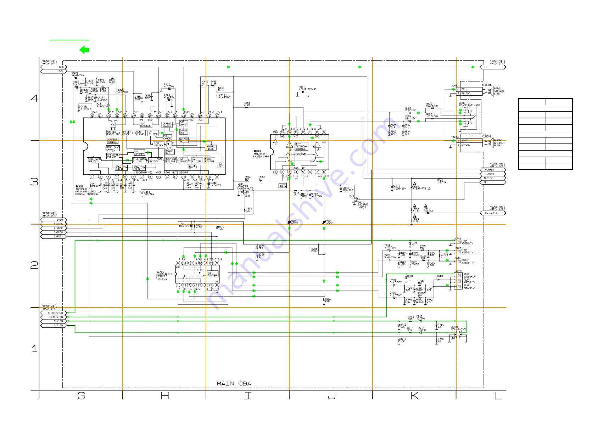Click the S-SW input connector

pos(54,220)
